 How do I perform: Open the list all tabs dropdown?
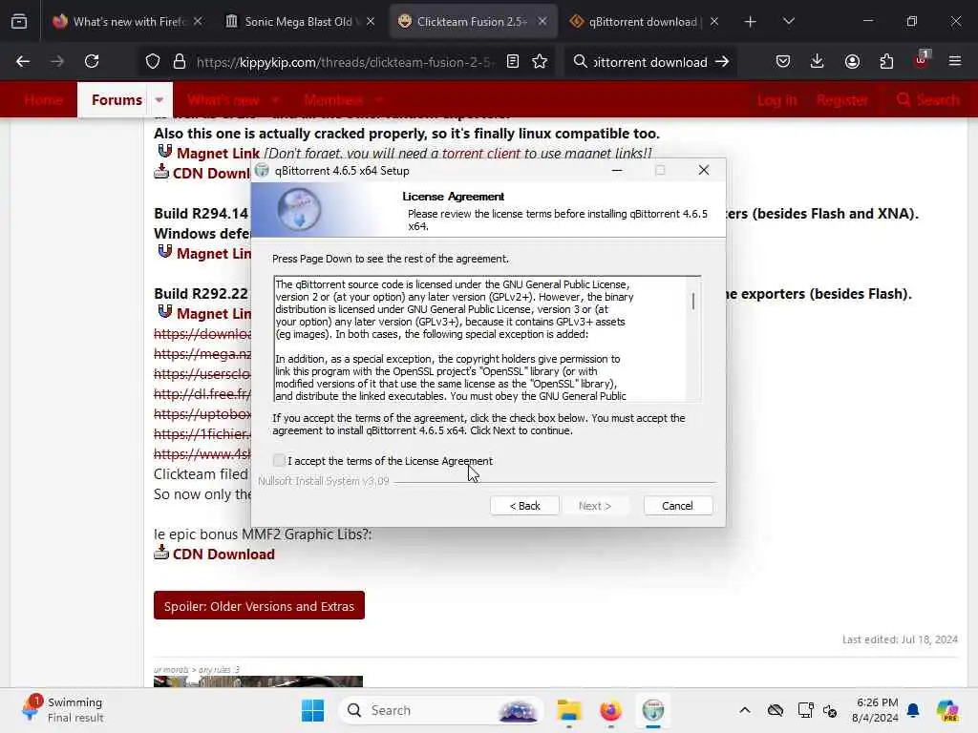tap(788, 22)
